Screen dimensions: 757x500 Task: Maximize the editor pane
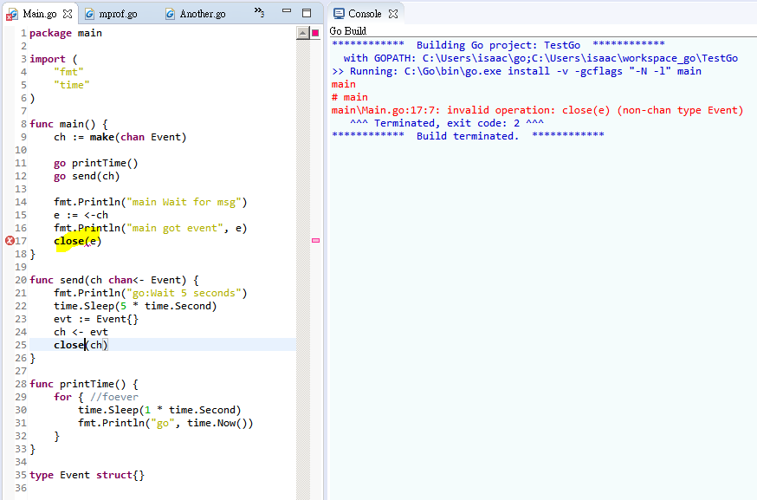tap(306, 13)
